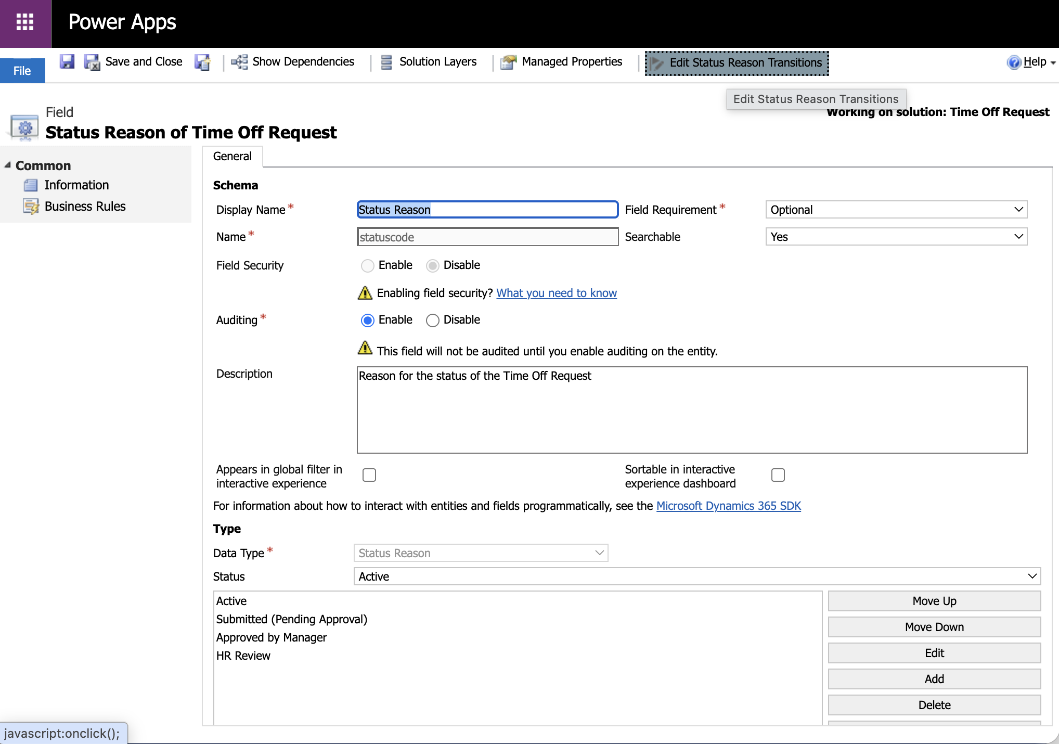Click the Save and New icon
This screenshot has width=1059, height=744.
pyautogui.click(x=202, y=62)
